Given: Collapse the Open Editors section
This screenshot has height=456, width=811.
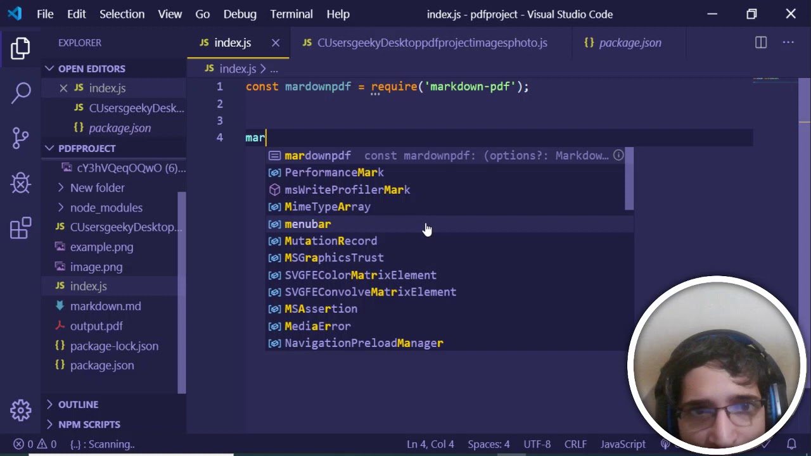Looking at the screenshot, I should coord(49,68).
